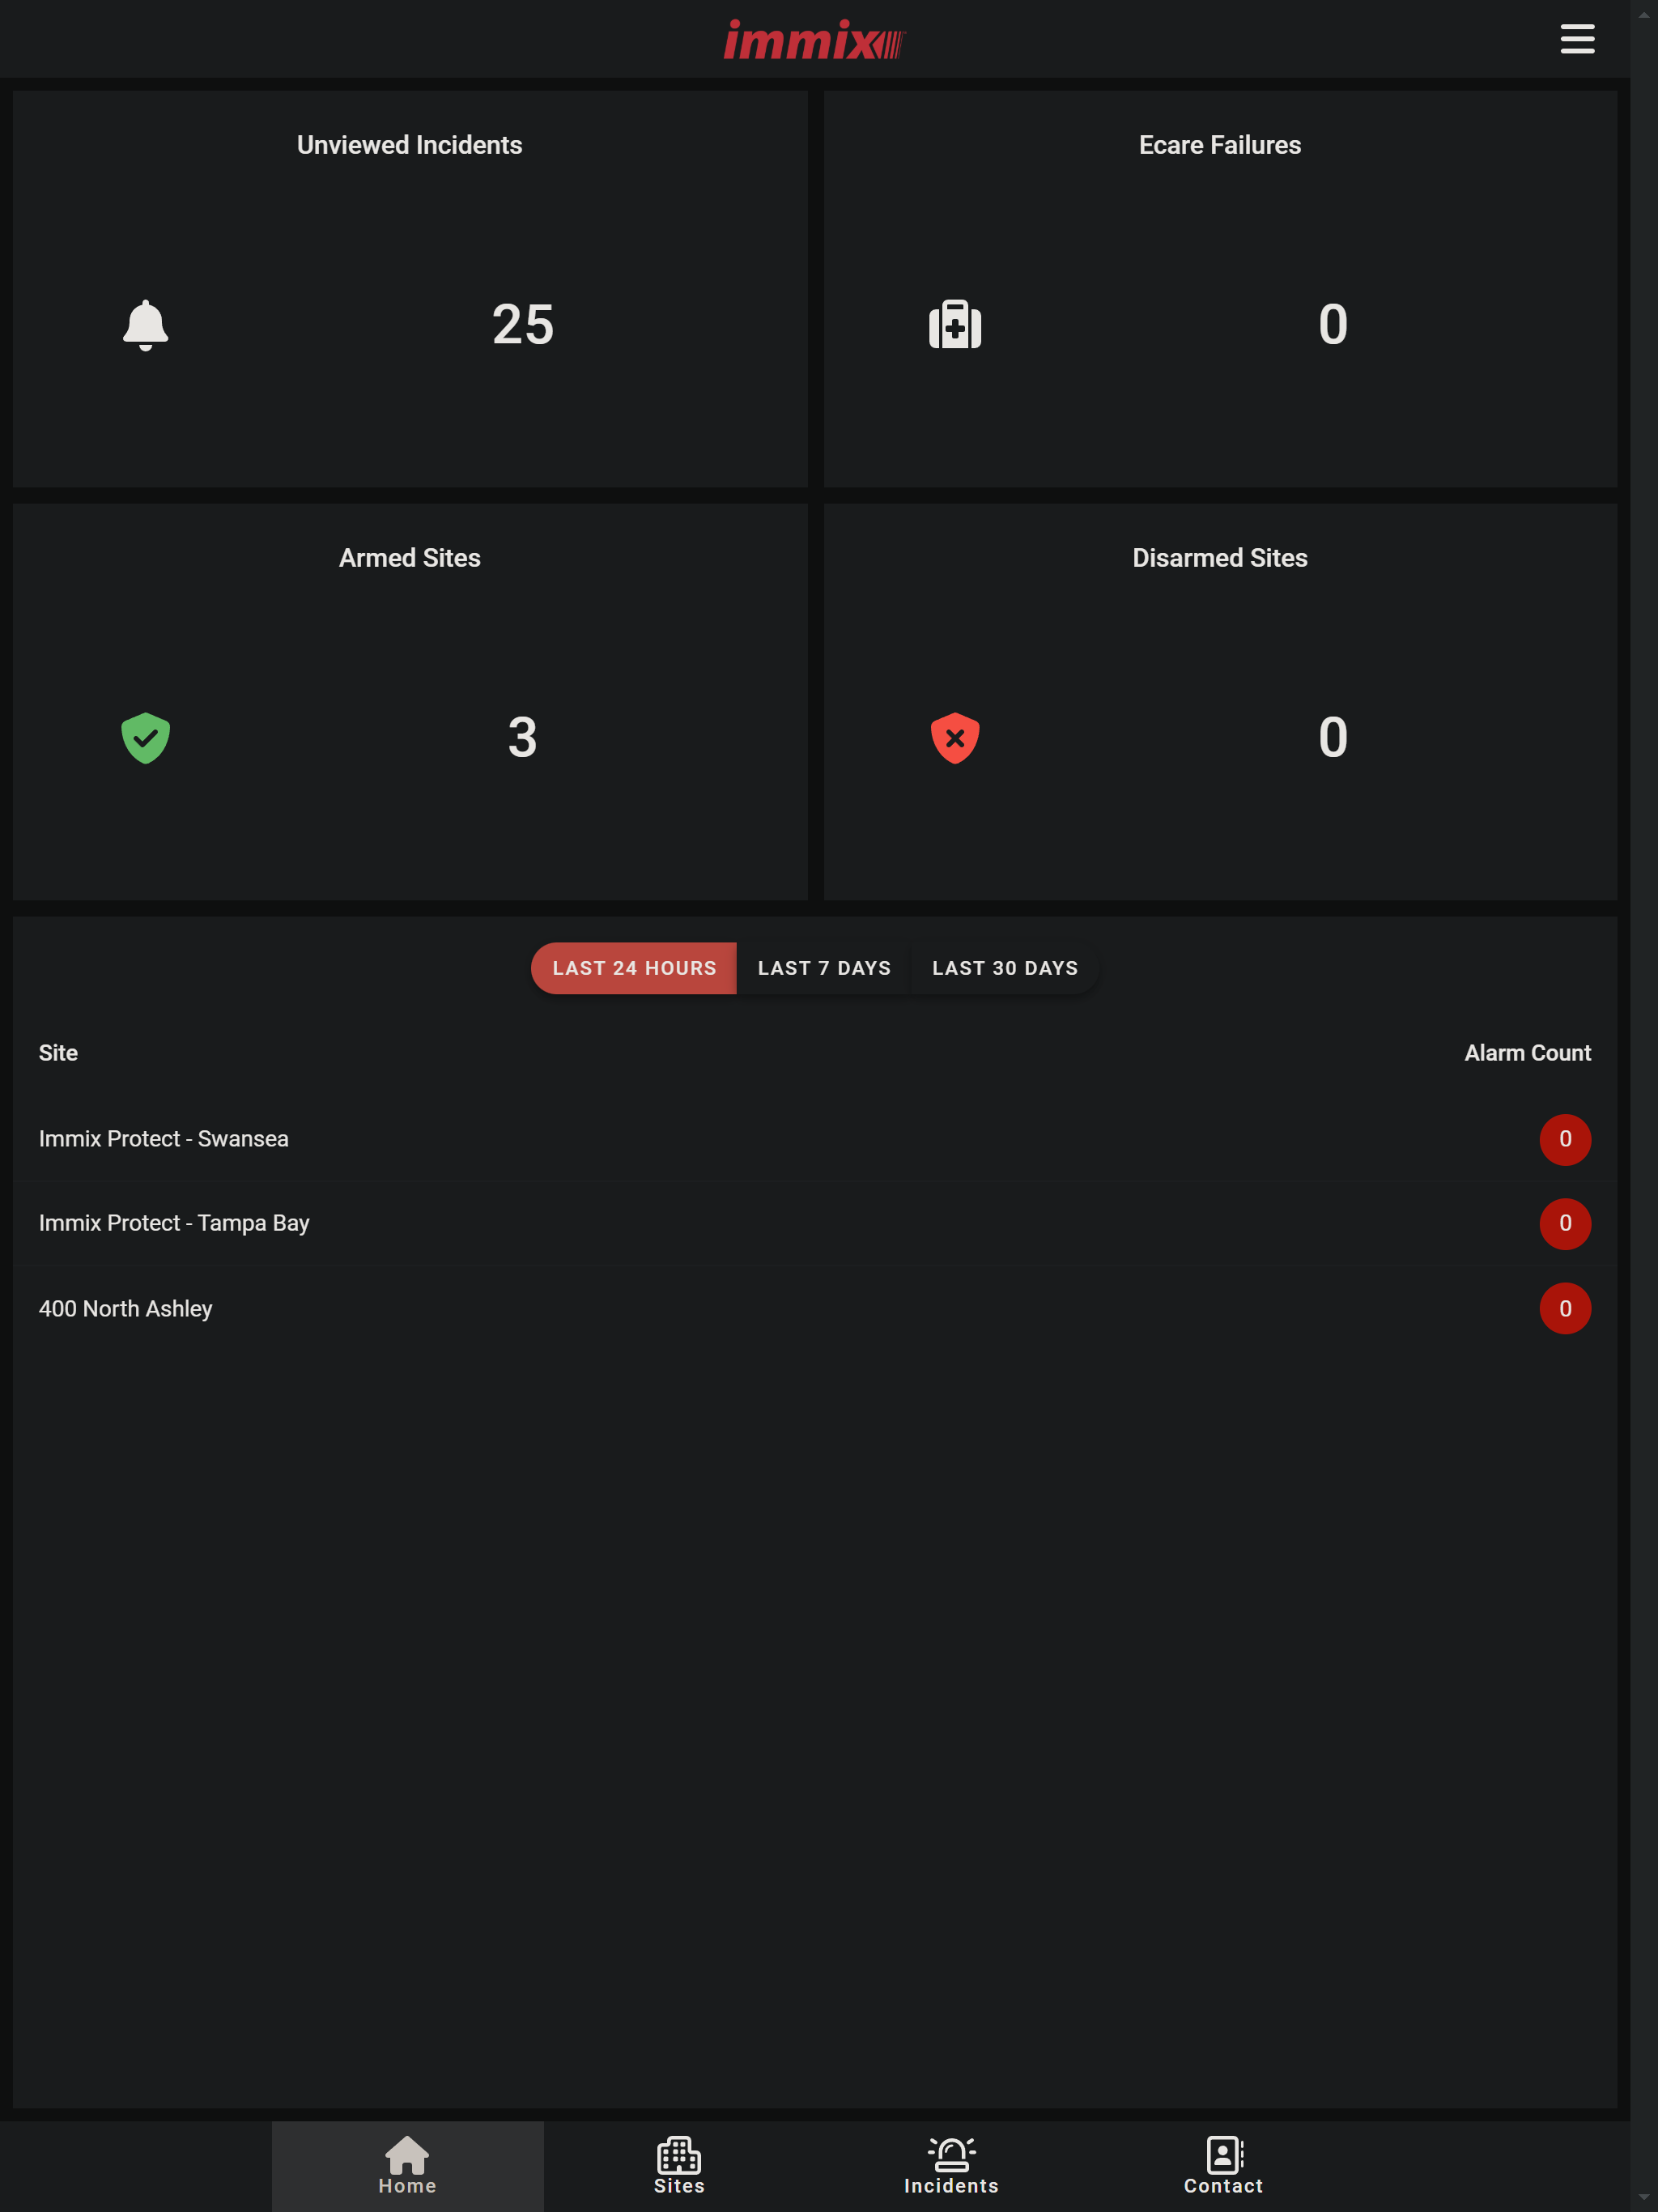
Task: Open the Armed Sites card title
Action: [x=409, y=558]
